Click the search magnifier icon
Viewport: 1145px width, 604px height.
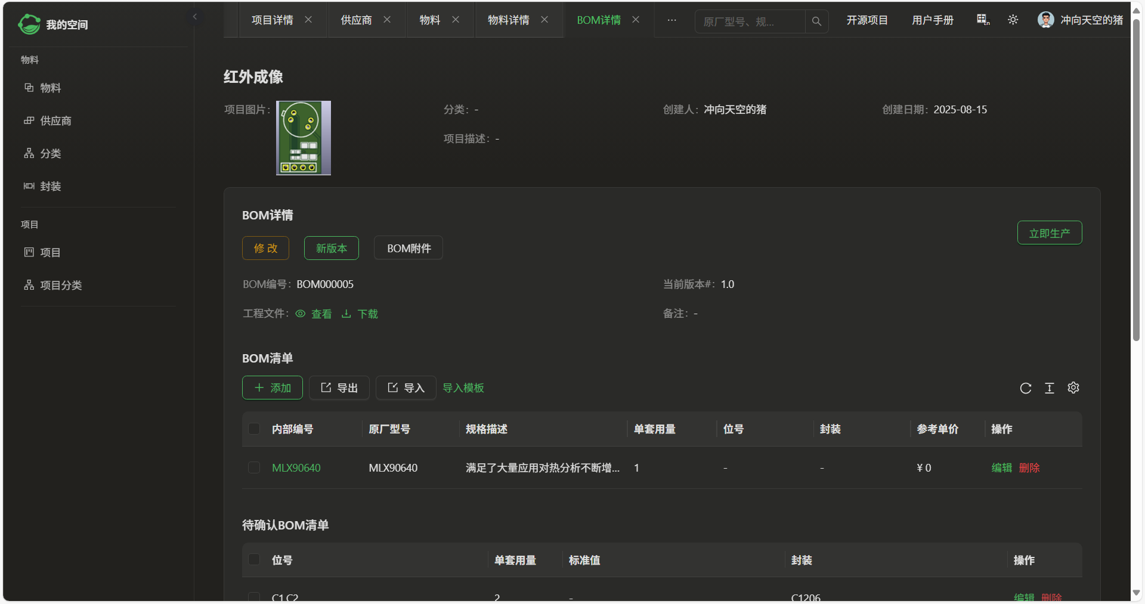pyautogui.click(x=816, y=21)
